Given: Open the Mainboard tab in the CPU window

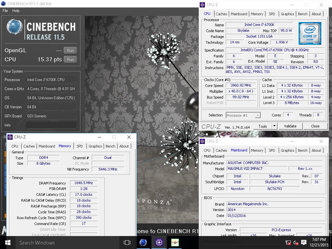Looking at the screenshot, I should click(239, 14).
